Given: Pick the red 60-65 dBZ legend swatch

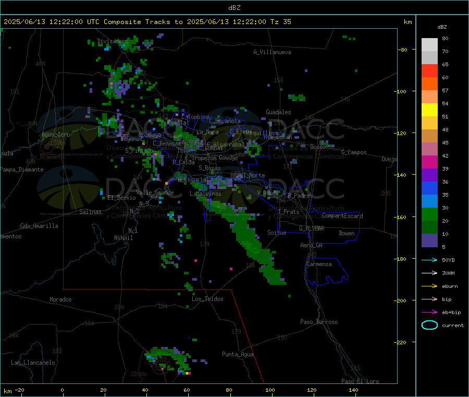Looking at the screenshot, I should [429, 70].
